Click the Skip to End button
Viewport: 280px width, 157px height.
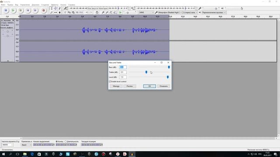(x=35, y=10)
